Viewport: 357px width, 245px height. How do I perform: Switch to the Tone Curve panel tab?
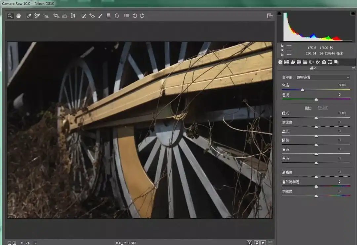point(287,62)
